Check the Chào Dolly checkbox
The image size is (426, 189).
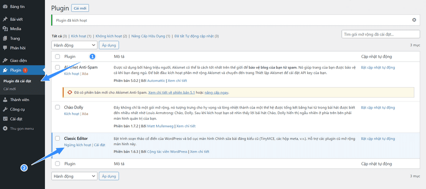coord(57,107)
